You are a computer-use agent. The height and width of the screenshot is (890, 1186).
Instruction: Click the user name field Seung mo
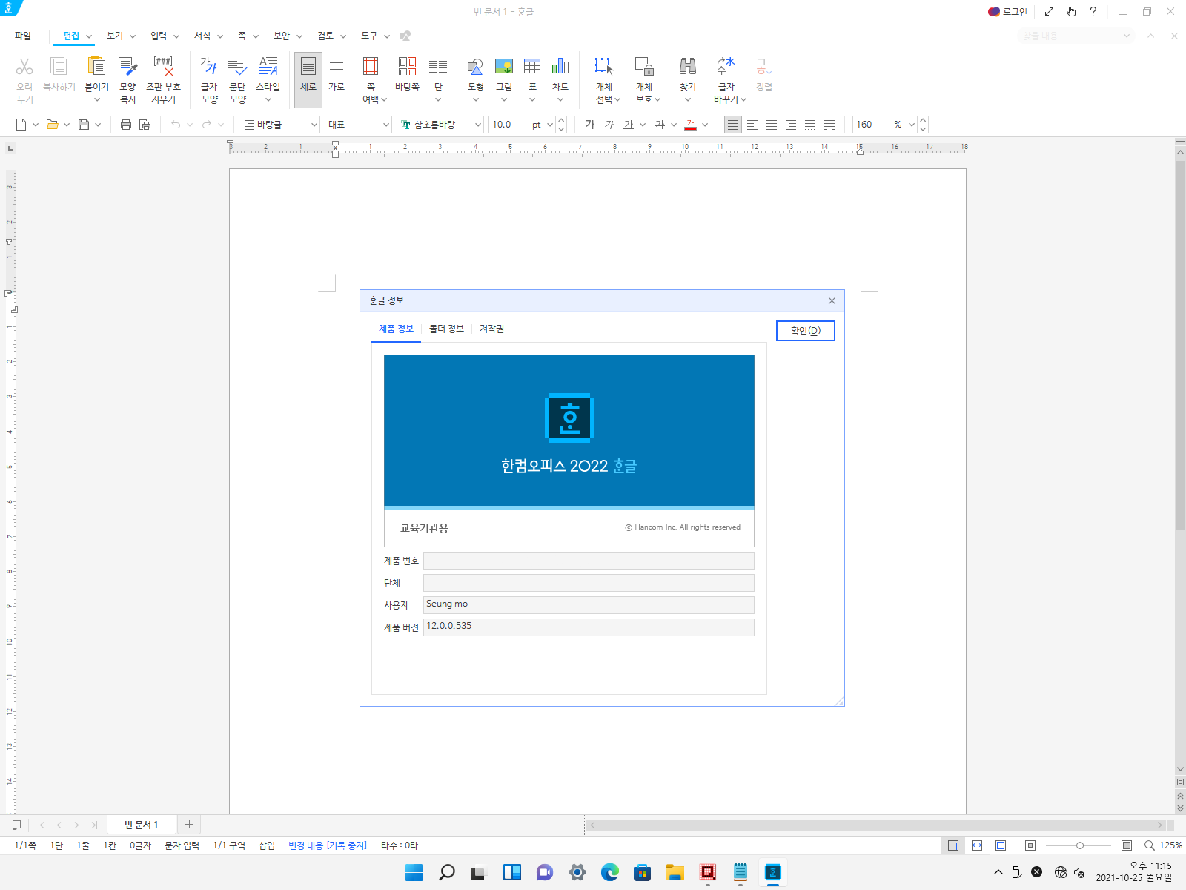[x=589, y=604]
